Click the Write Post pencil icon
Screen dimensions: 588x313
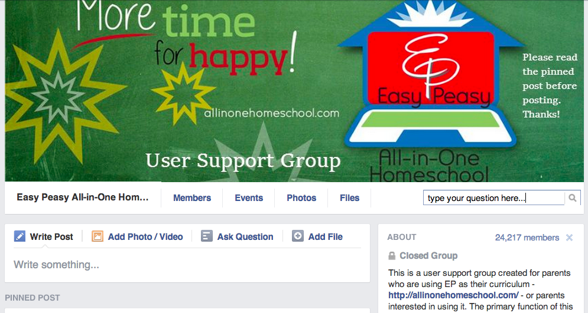(x=20, y=236)
